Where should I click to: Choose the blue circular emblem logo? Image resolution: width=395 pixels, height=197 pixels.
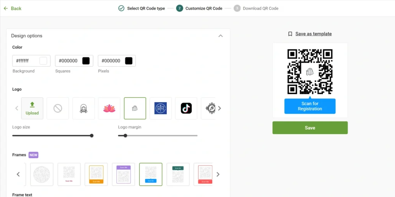point(161,108)
